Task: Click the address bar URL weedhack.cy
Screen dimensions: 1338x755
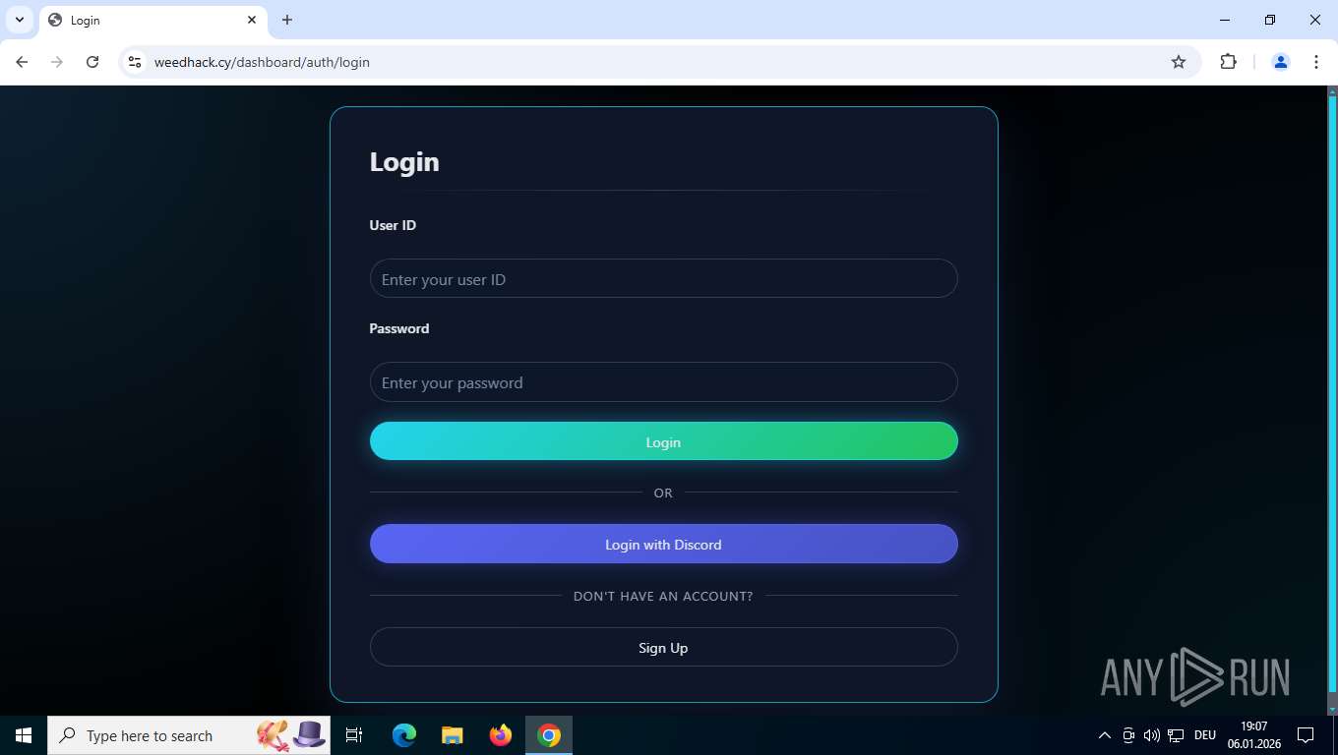Action: [262, 62]
